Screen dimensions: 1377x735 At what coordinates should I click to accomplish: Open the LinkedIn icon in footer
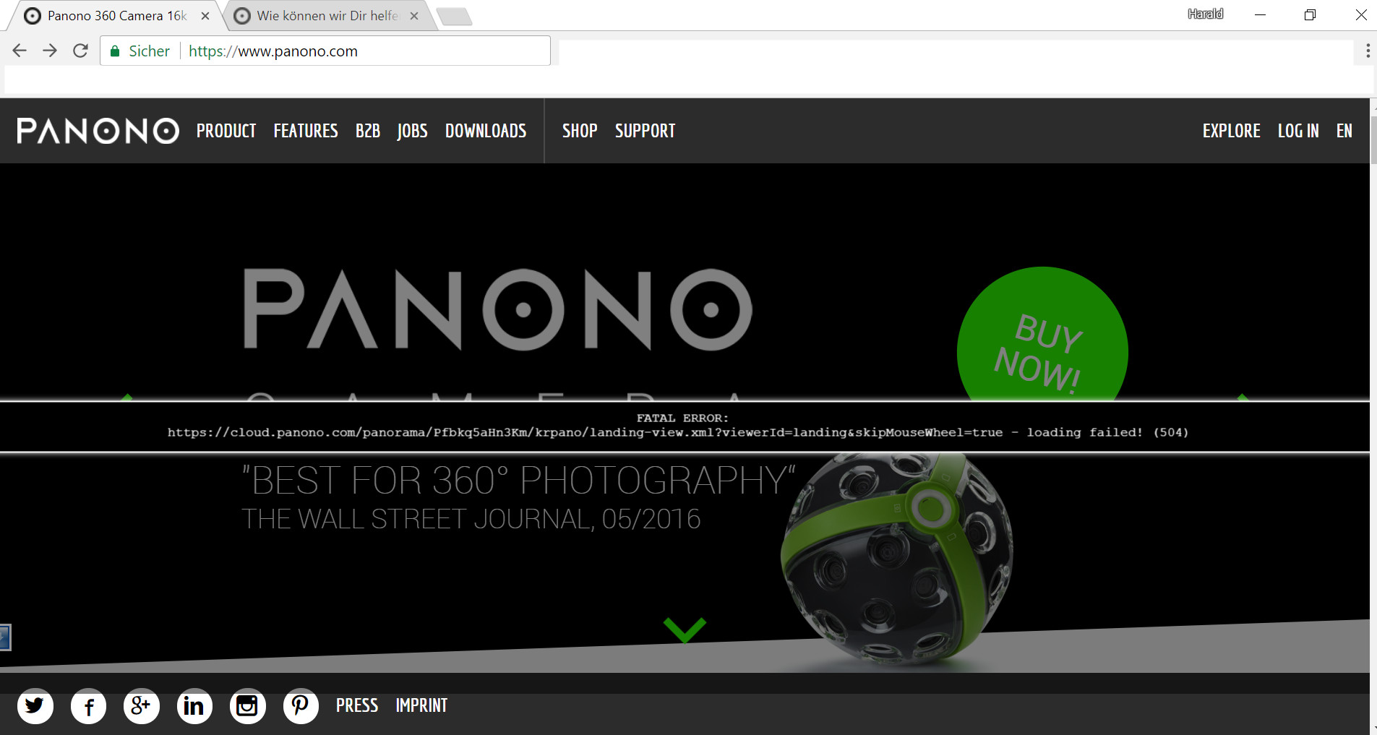point(194,706)
